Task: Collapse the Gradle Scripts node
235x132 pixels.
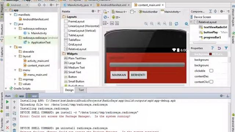Action: (6, 89)
